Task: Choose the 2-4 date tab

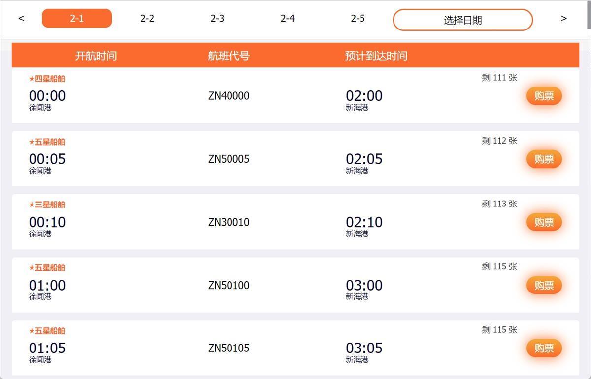Action: [288, 19]
